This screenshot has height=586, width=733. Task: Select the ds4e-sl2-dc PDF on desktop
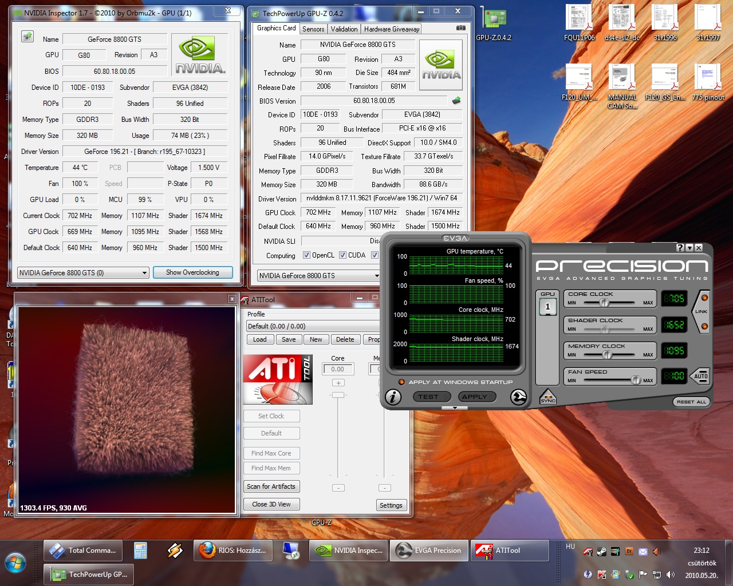(622, 23)
